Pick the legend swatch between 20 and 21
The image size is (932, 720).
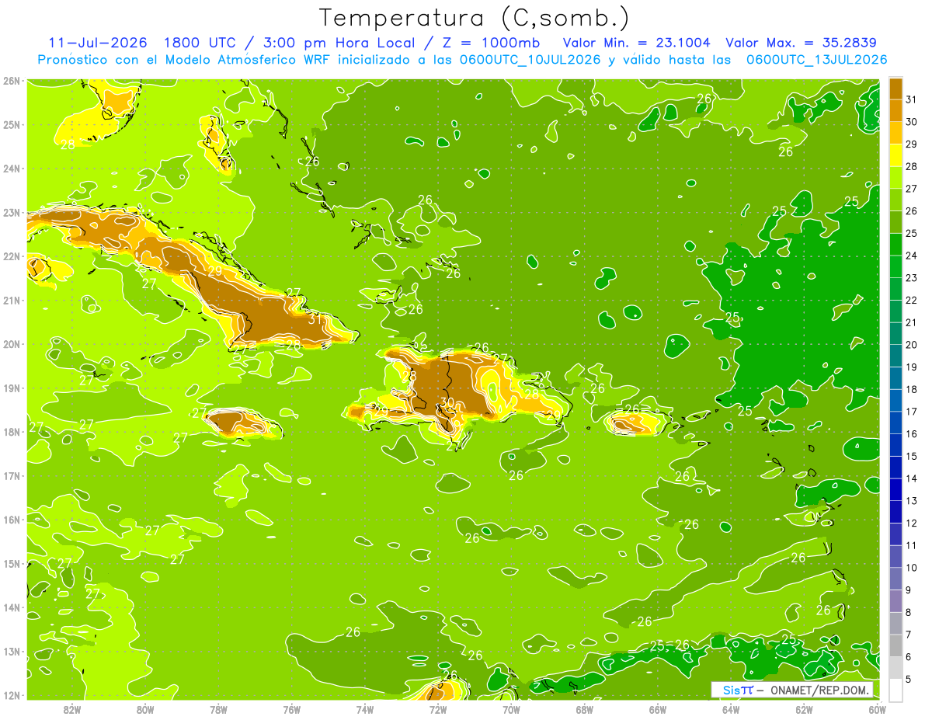(x=896, y=333)
